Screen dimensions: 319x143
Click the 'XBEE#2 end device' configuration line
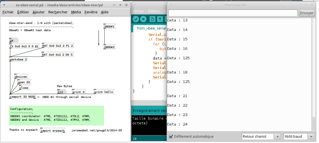(50, 119)
